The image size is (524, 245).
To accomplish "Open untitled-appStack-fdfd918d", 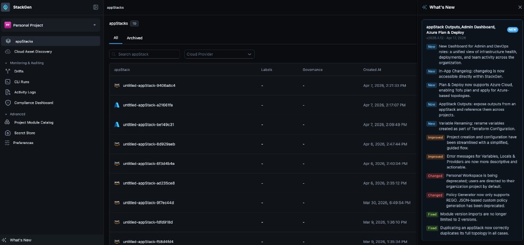I will click(148, 222).
